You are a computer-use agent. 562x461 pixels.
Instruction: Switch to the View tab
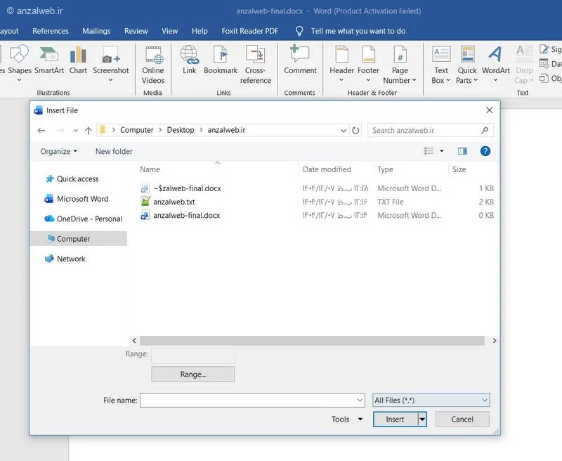tap(169, 31)
